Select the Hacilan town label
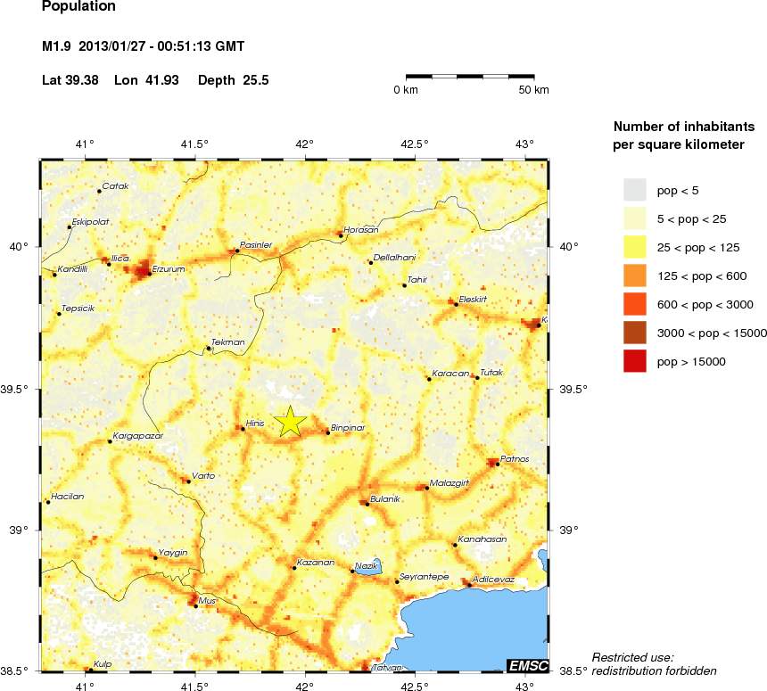 point(68,497)
